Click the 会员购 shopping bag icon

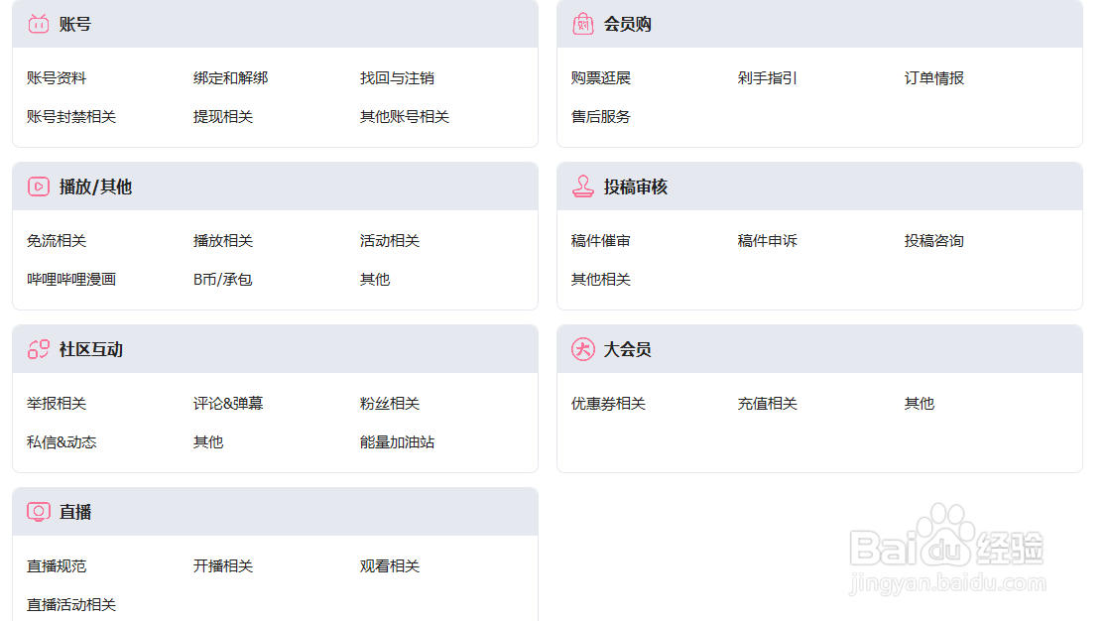(x=583, y=24)
